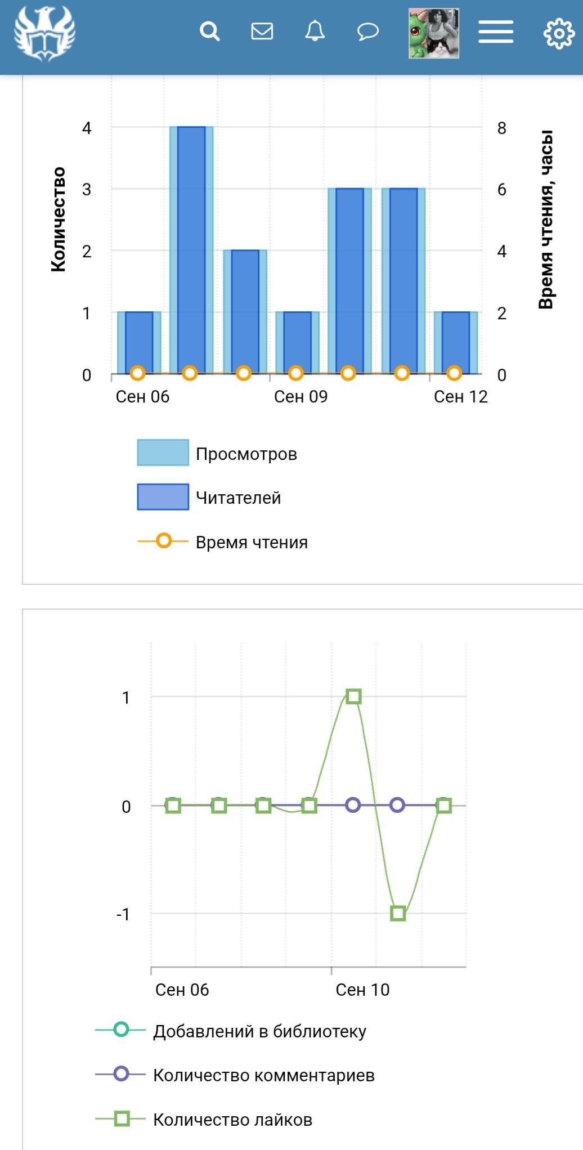Open the user profile avatar
Image resolution: width=583 pixels, height=1150 pixels.
[434, 33]
